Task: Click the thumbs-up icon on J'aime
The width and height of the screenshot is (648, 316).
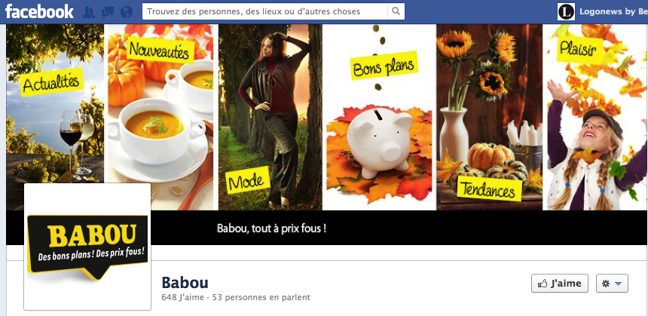Action: coord(543,284)
